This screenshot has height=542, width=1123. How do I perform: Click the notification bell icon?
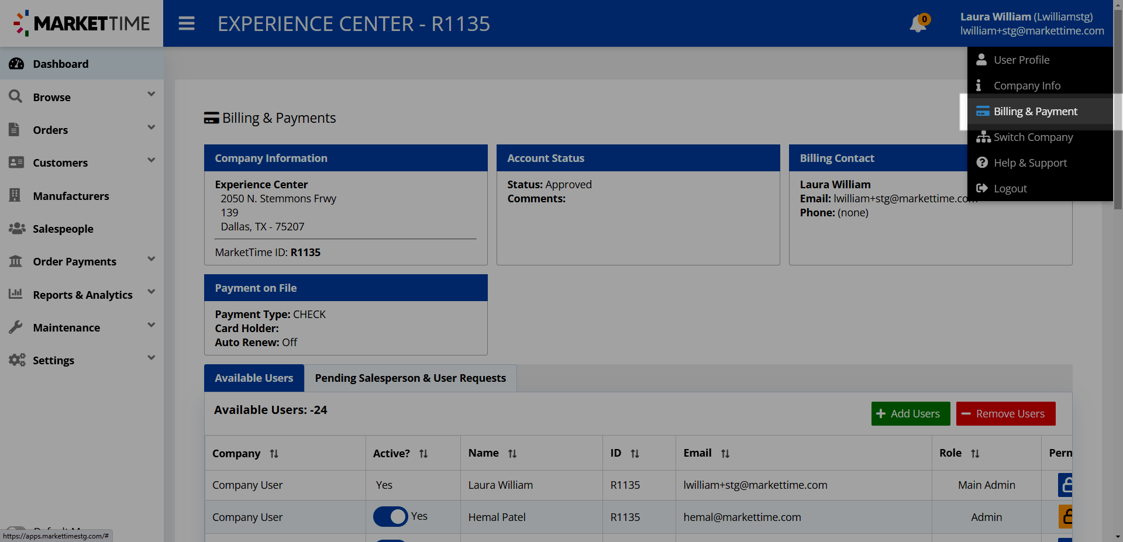[x=918, y=24]
